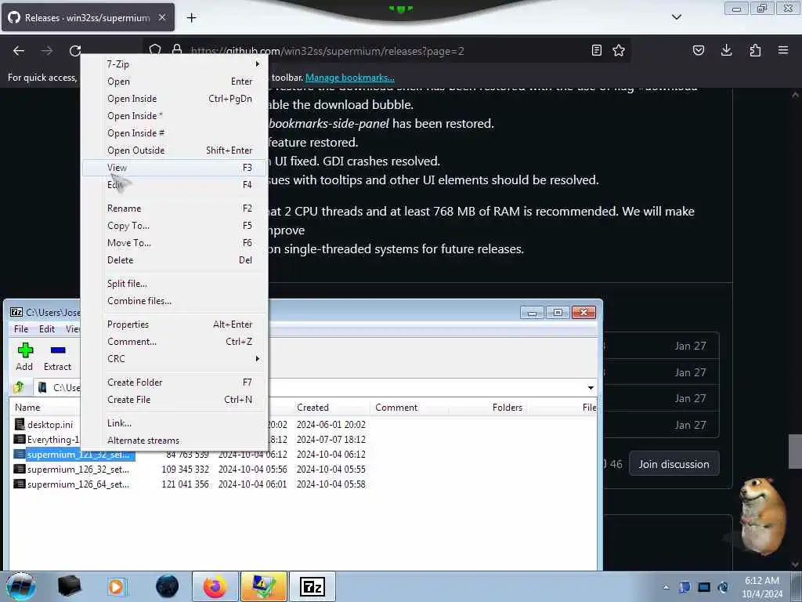Sort by the Folders column header
802x602 pixels.
pyautogui.click(x=508, y=408)
